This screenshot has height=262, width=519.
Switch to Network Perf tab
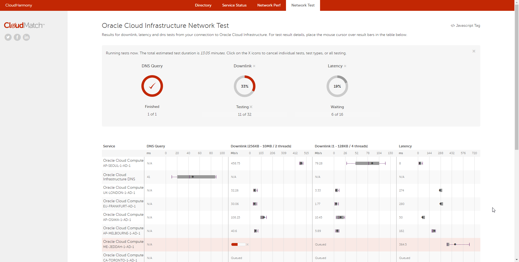tap(269, 5)
